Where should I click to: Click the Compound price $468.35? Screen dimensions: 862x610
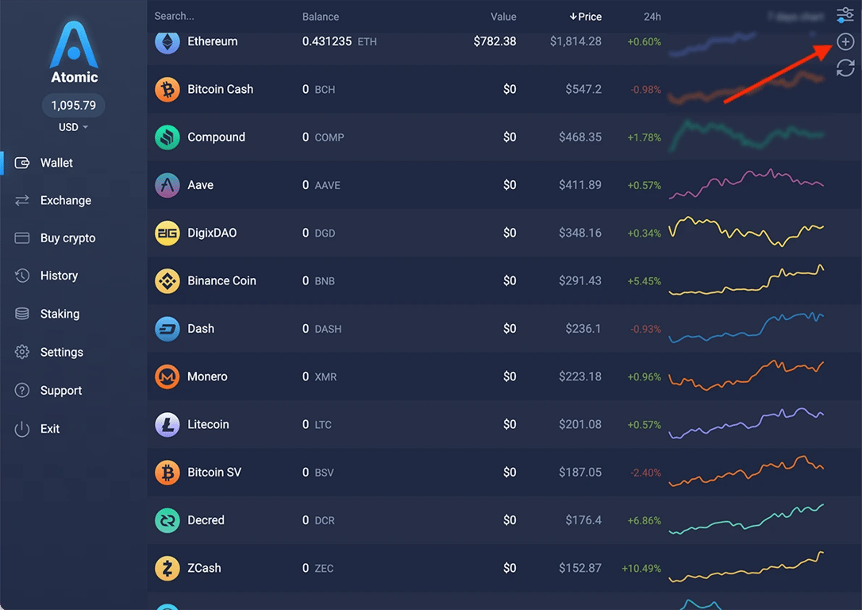(x=580, y=137)
